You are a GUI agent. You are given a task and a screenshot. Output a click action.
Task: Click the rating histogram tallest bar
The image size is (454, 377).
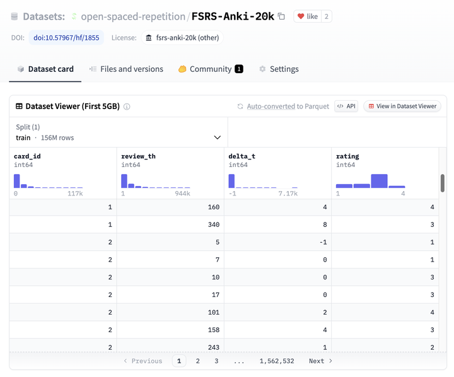coord(379,181)
